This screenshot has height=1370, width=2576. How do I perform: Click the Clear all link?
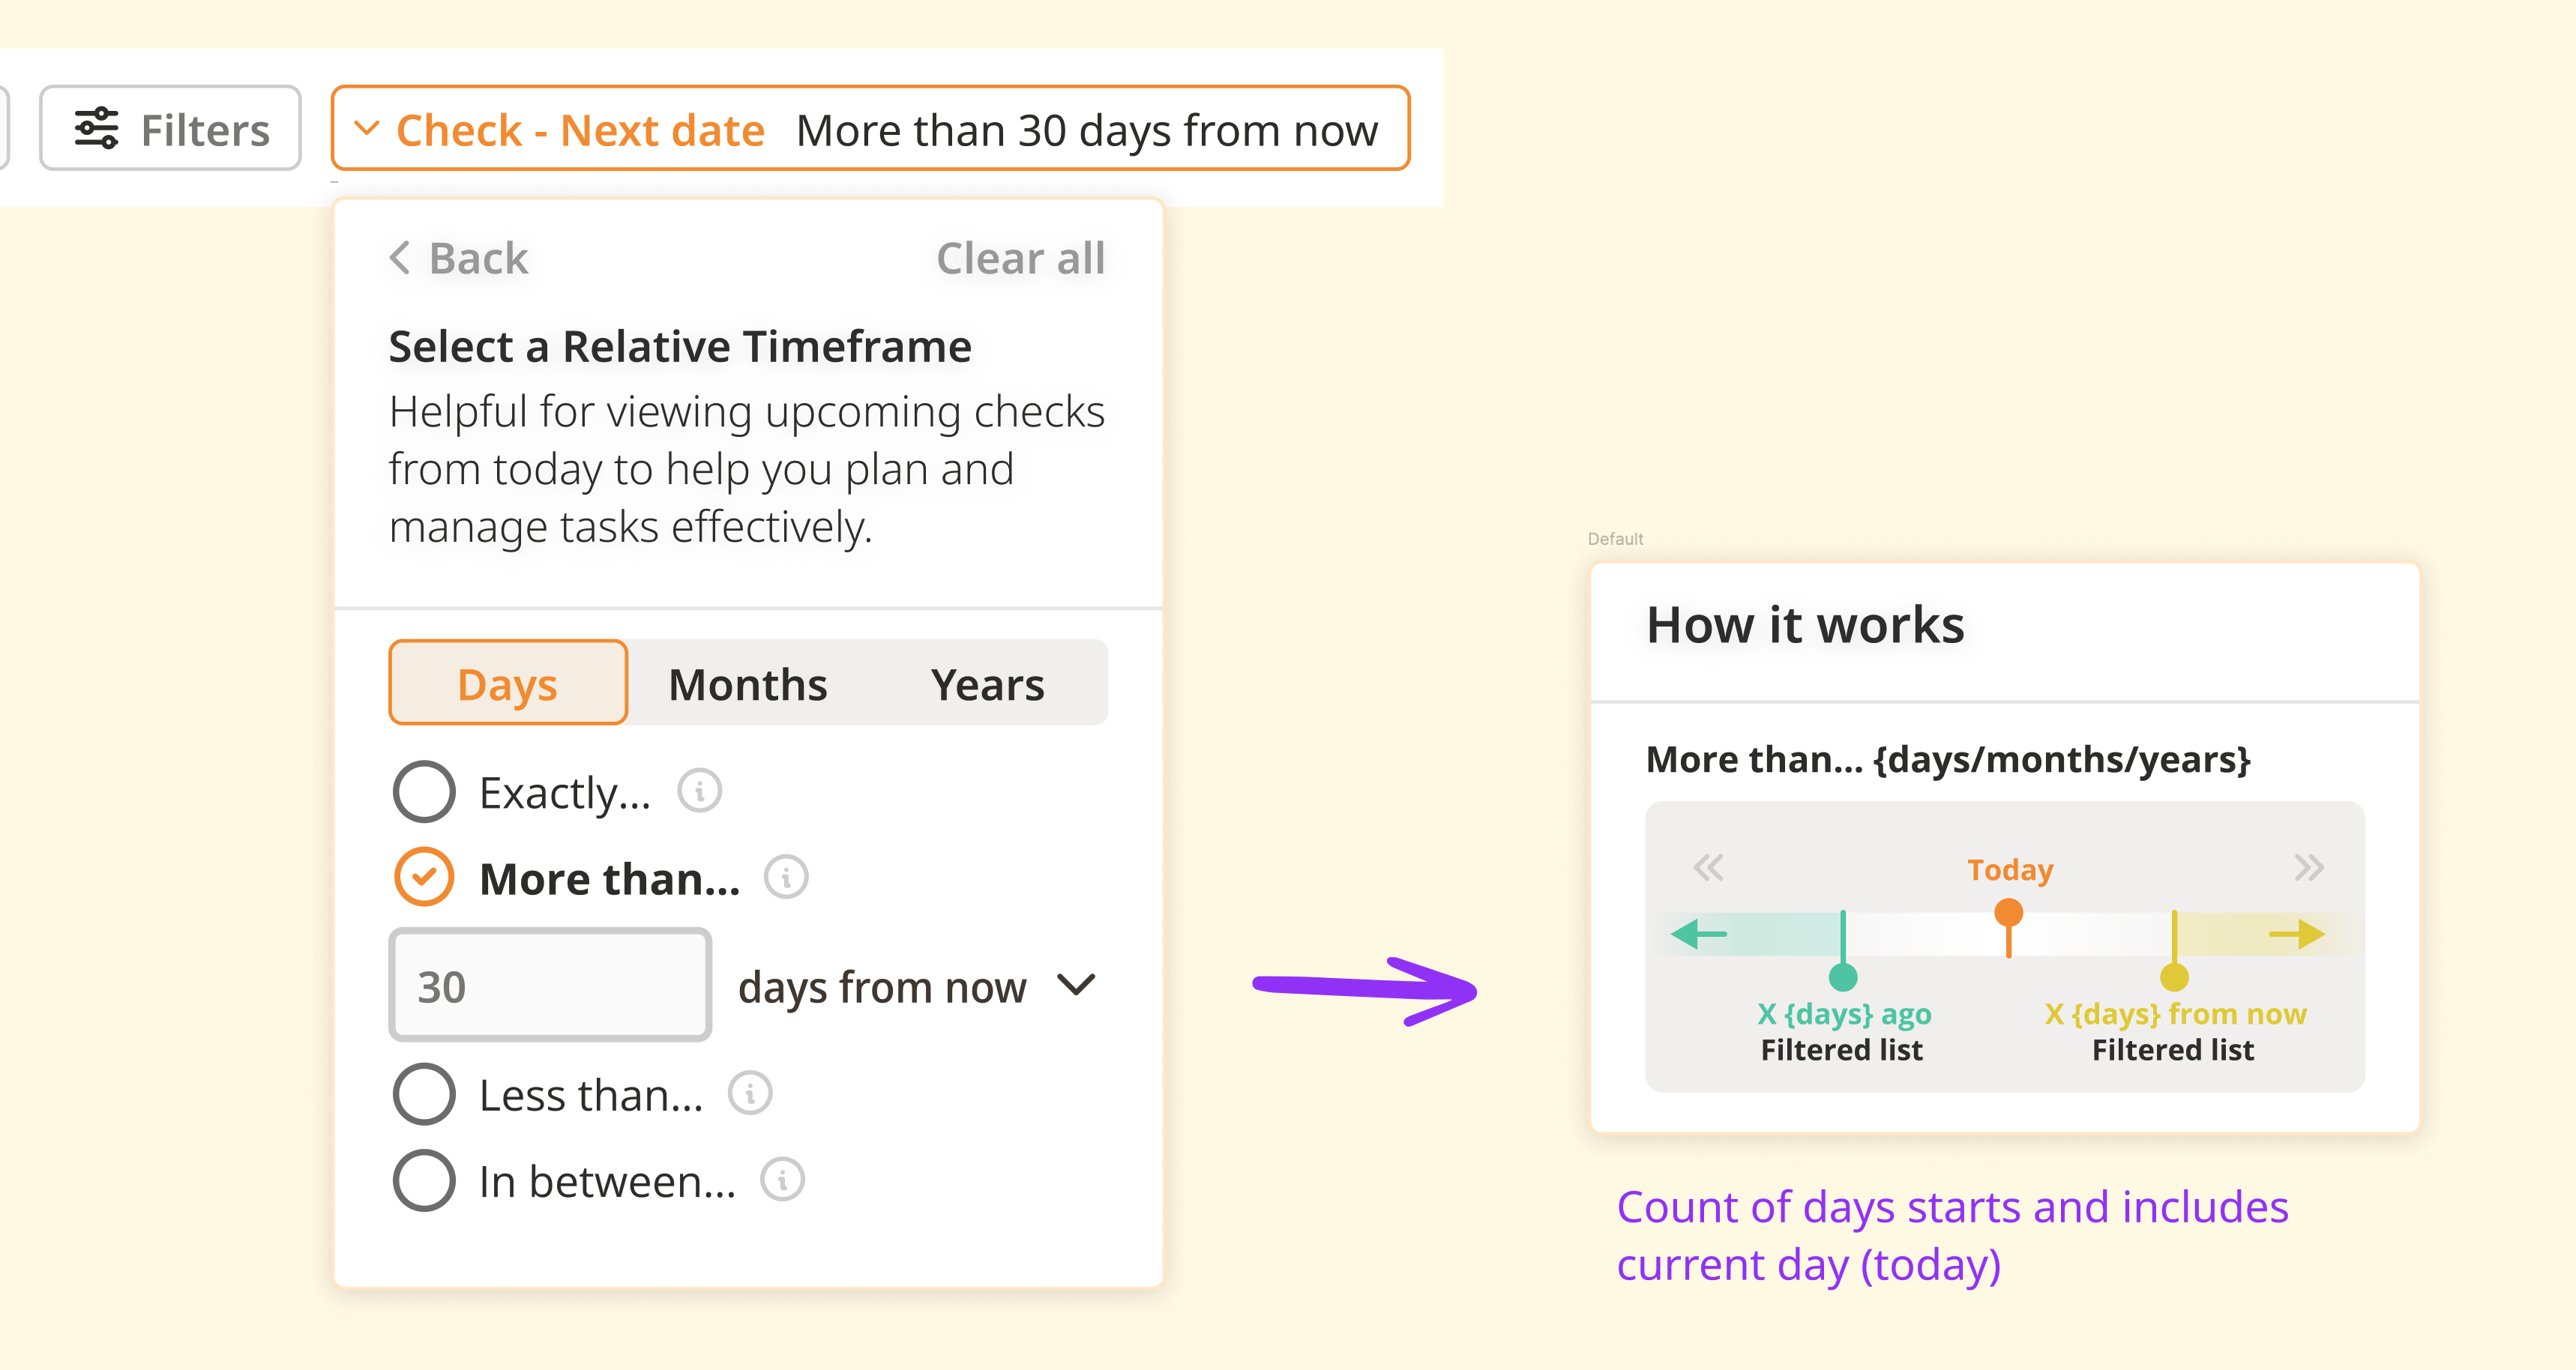pos(1020,258)
